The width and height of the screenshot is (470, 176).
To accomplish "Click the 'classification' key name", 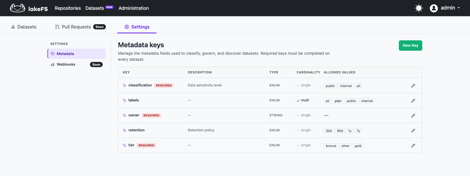I will pos(140,85).
